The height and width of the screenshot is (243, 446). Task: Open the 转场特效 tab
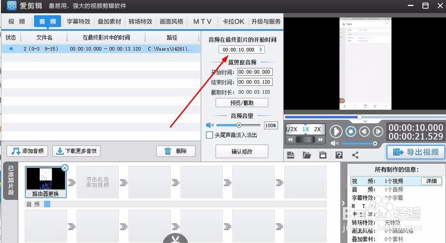click(140, 21)
